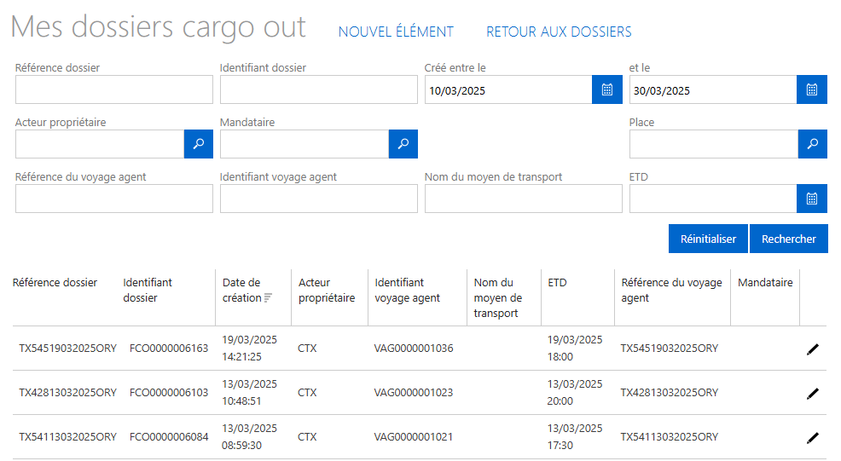This screenshot has height=461, width=841.
Task: Click into Référence du voyage agent field
Action: point(113,199)
